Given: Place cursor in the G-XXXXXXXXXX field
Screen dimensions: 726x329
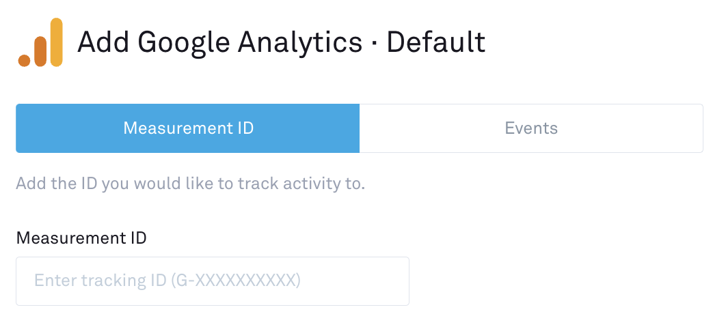Looking at the screenshot, I should click(213, 281).
